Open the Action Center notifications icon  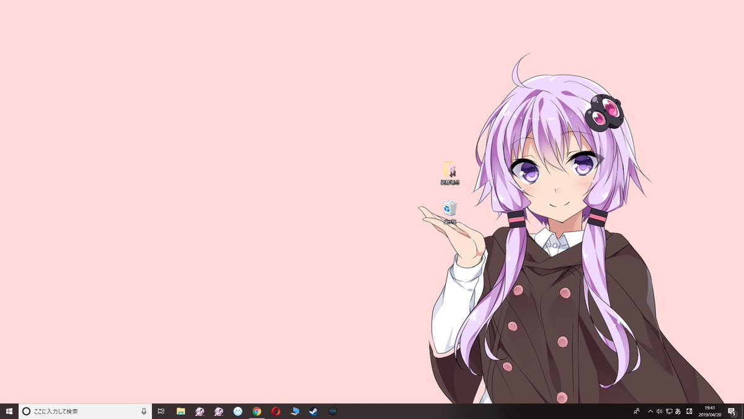pos(732,411)
